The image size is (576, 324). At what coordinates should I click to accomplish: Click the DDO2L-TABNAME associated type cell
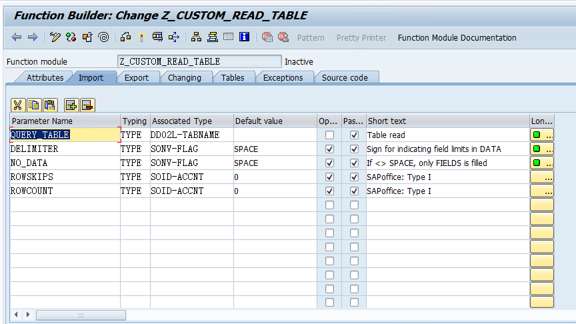pos(192,135)
